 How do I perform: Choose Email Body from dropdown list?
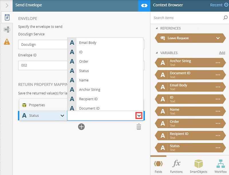[x=105, y=43]
